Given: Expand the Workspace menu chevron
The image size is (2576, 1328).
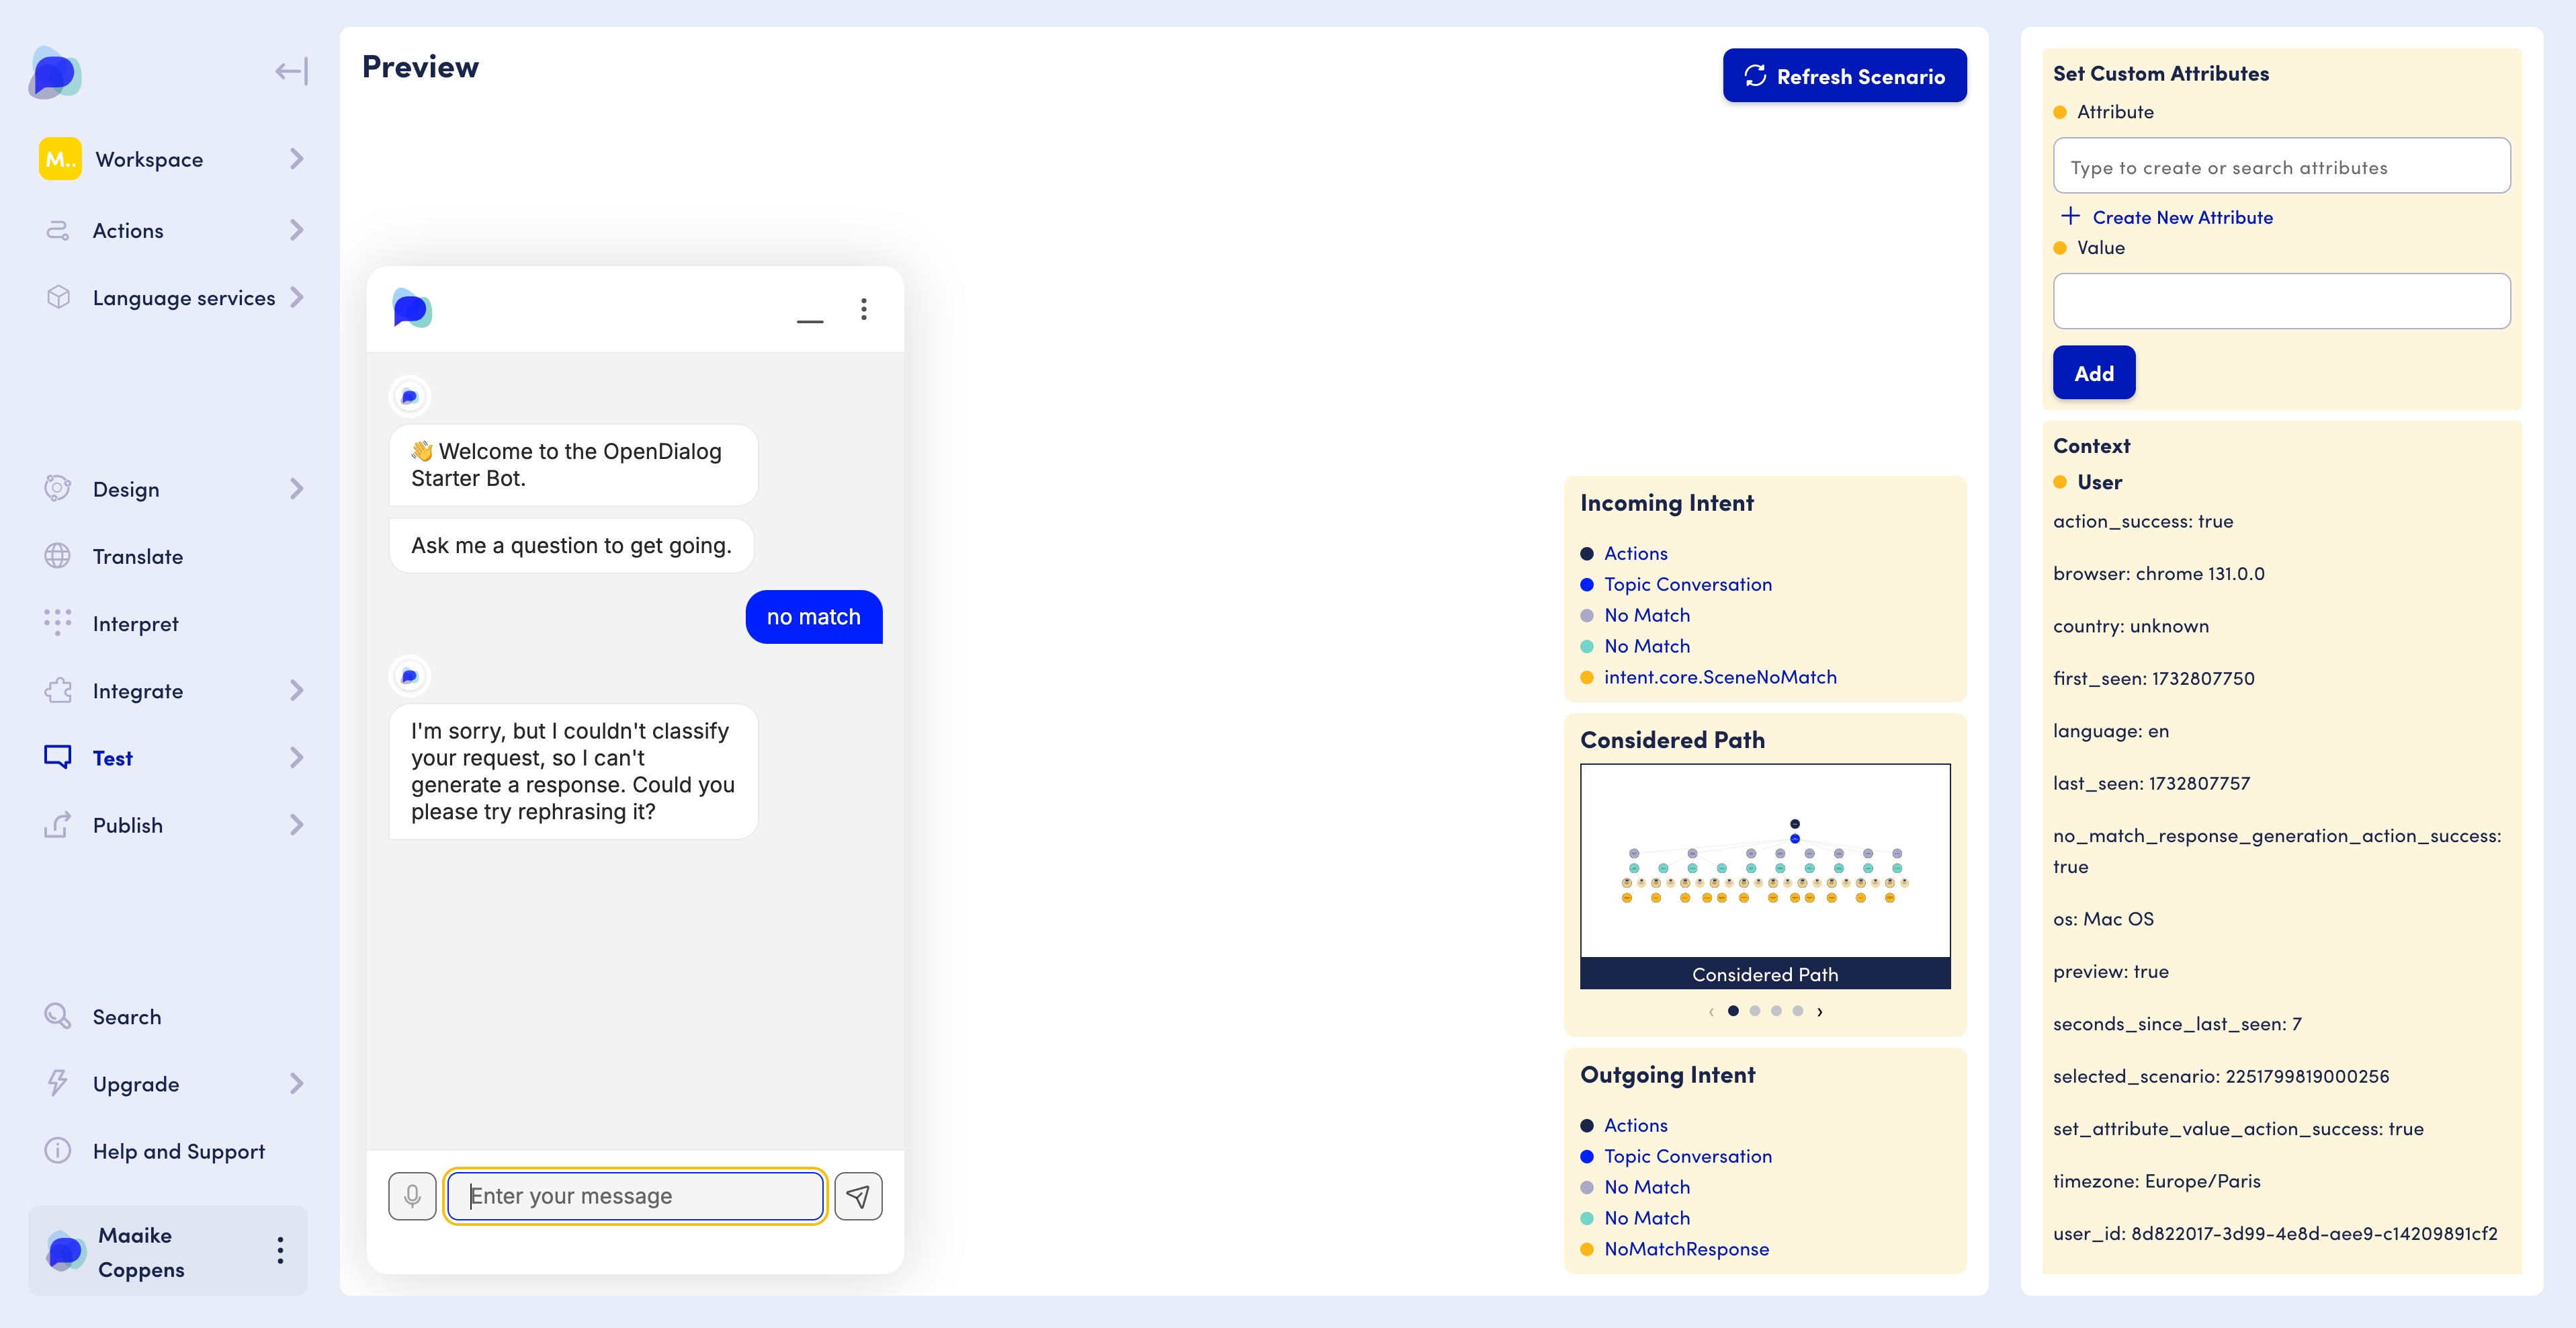Looking at the screenshot, I should pos(296,159).
